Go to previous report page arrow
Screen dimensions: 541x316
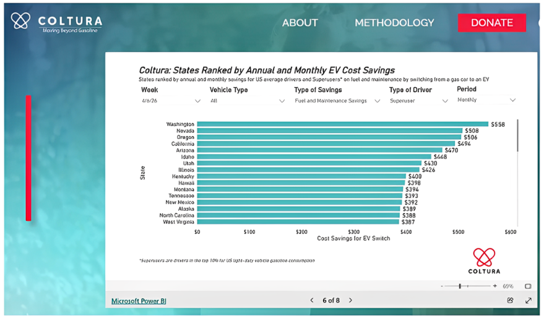click(x=312, y=300)
